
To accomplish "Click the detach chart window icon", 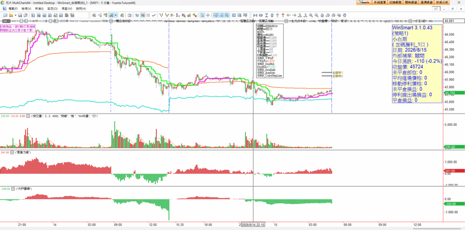I will point(436,9).
